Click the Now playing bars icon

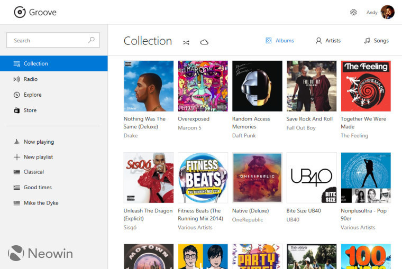click(x=17, y=142)
